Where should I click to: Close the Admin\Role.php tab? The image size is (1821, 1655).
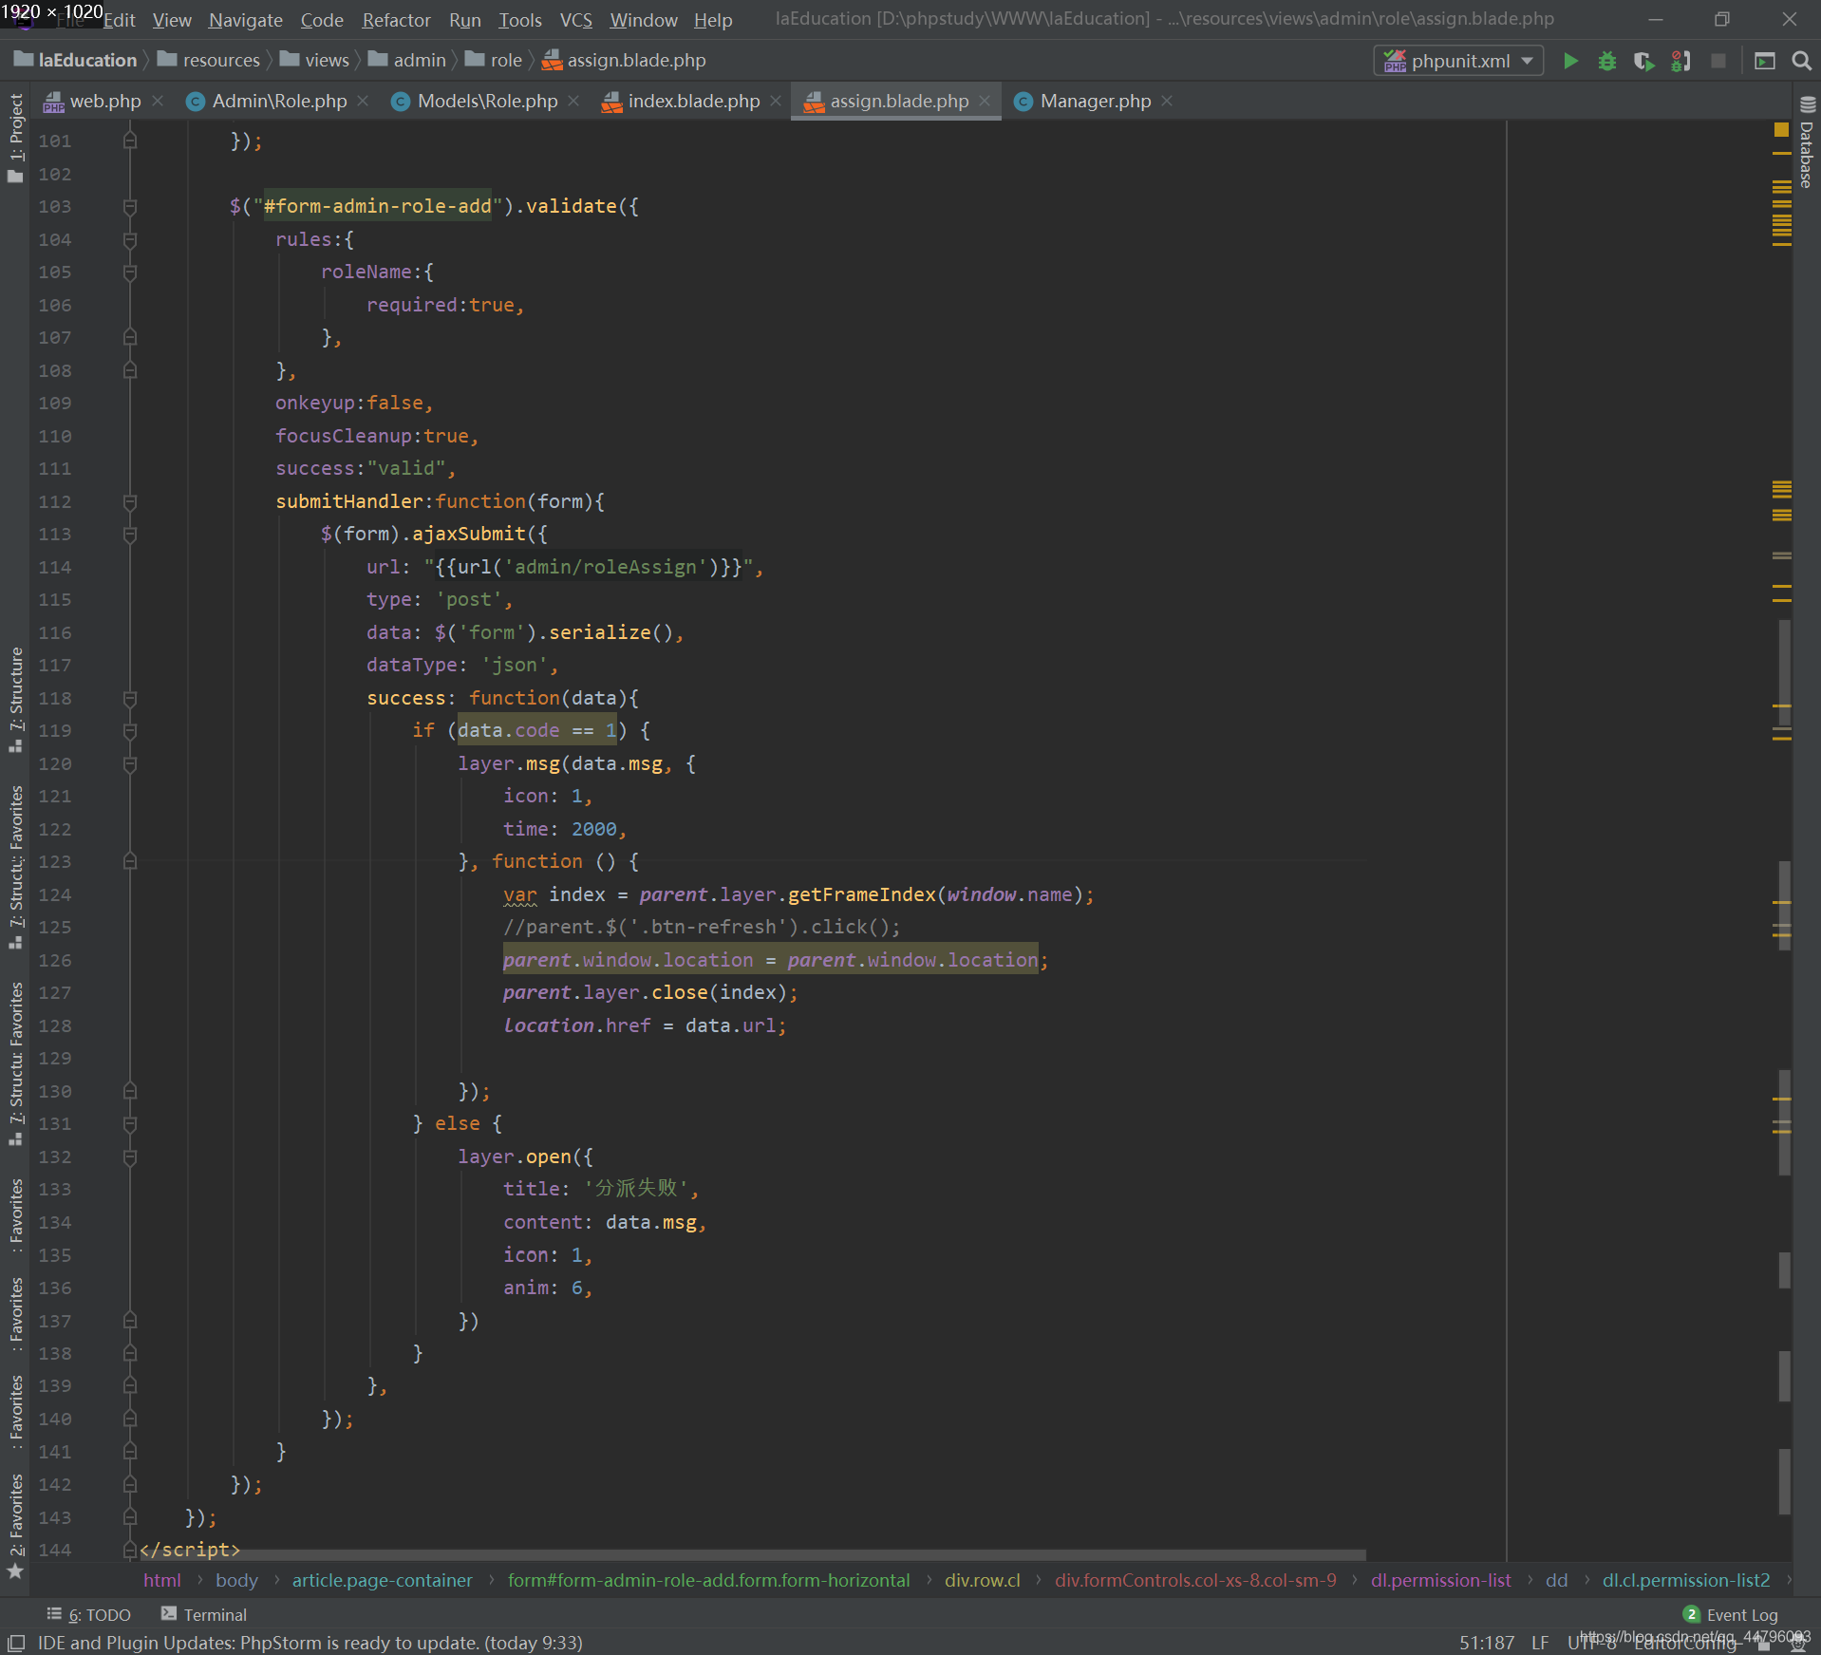pos(363,101)
